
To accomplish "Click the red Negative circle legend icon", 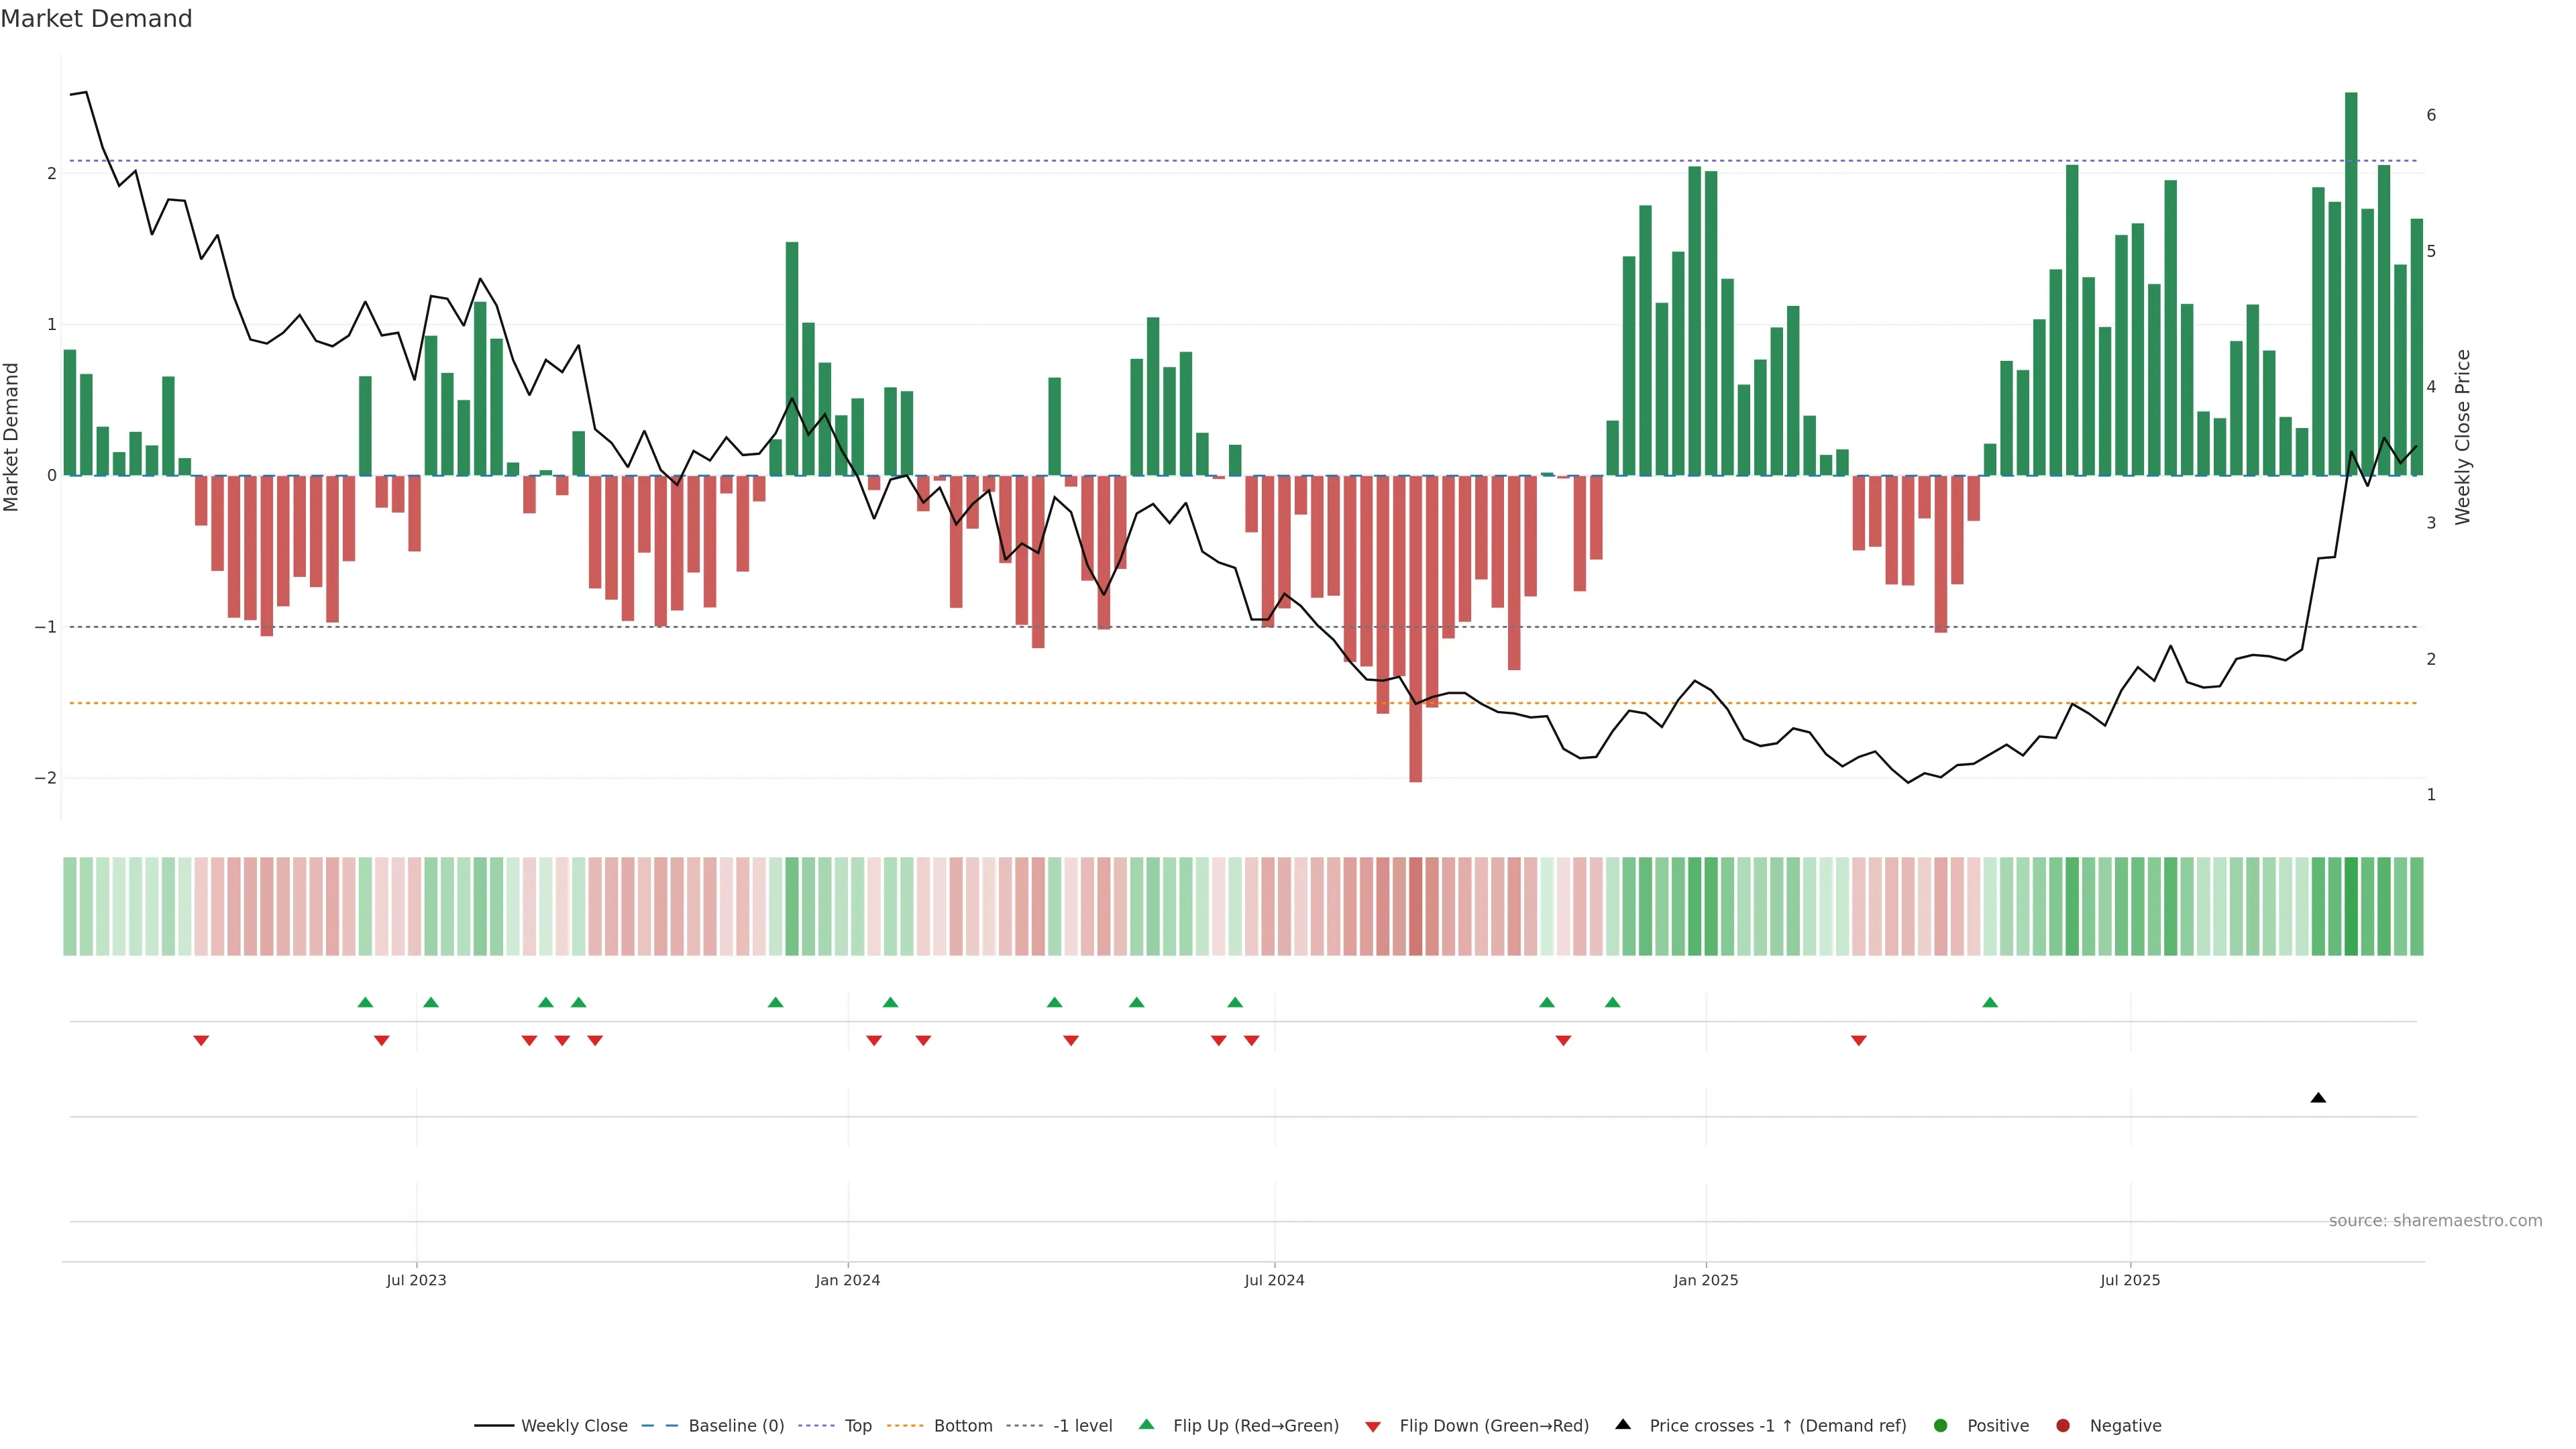I will 2063,1425.
